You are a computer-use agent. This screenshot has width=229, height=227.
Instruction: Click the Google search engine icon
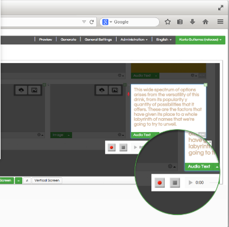coord(105,22)
